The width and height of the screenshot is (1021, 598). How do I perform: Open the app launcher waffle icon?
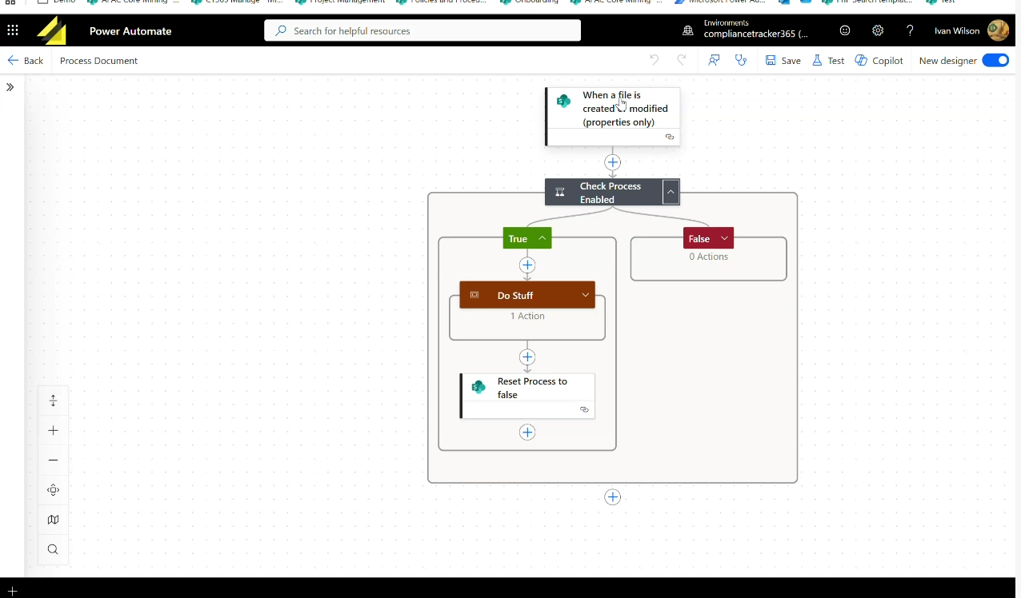tap(13, 31)
